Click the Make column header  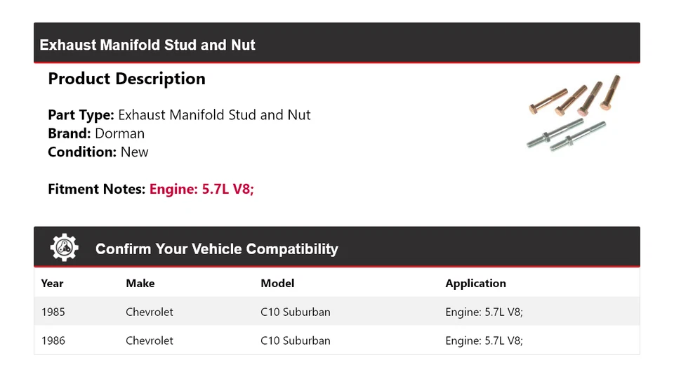pyautogui.click(x=140, y=284)
